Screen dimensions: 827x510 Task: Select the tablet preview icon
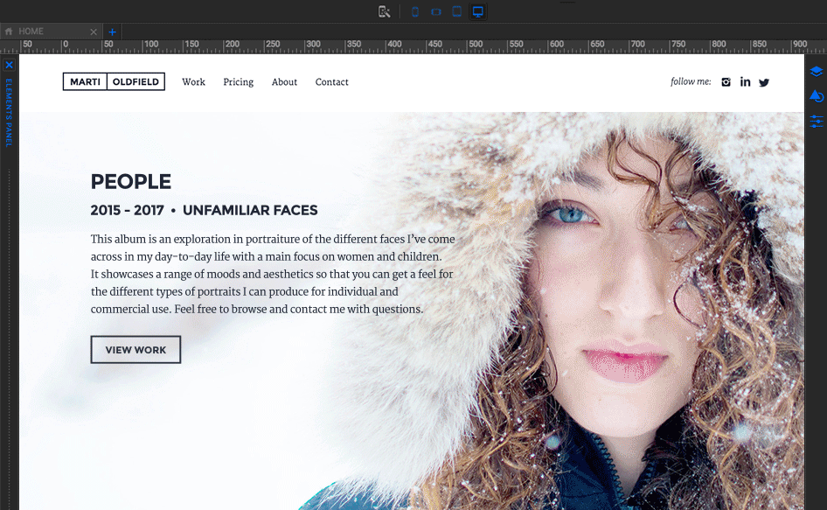click(455, 11)
